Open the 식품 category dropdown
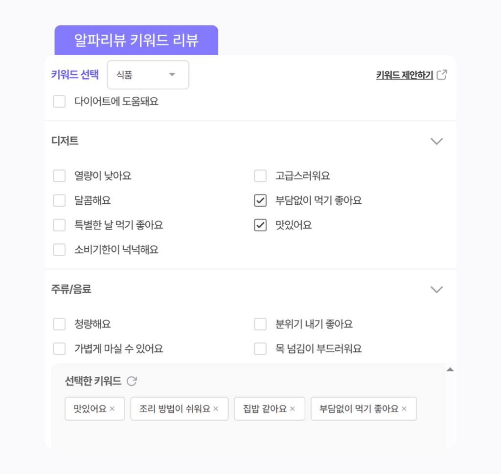501x474 pixels. [148, 75]
